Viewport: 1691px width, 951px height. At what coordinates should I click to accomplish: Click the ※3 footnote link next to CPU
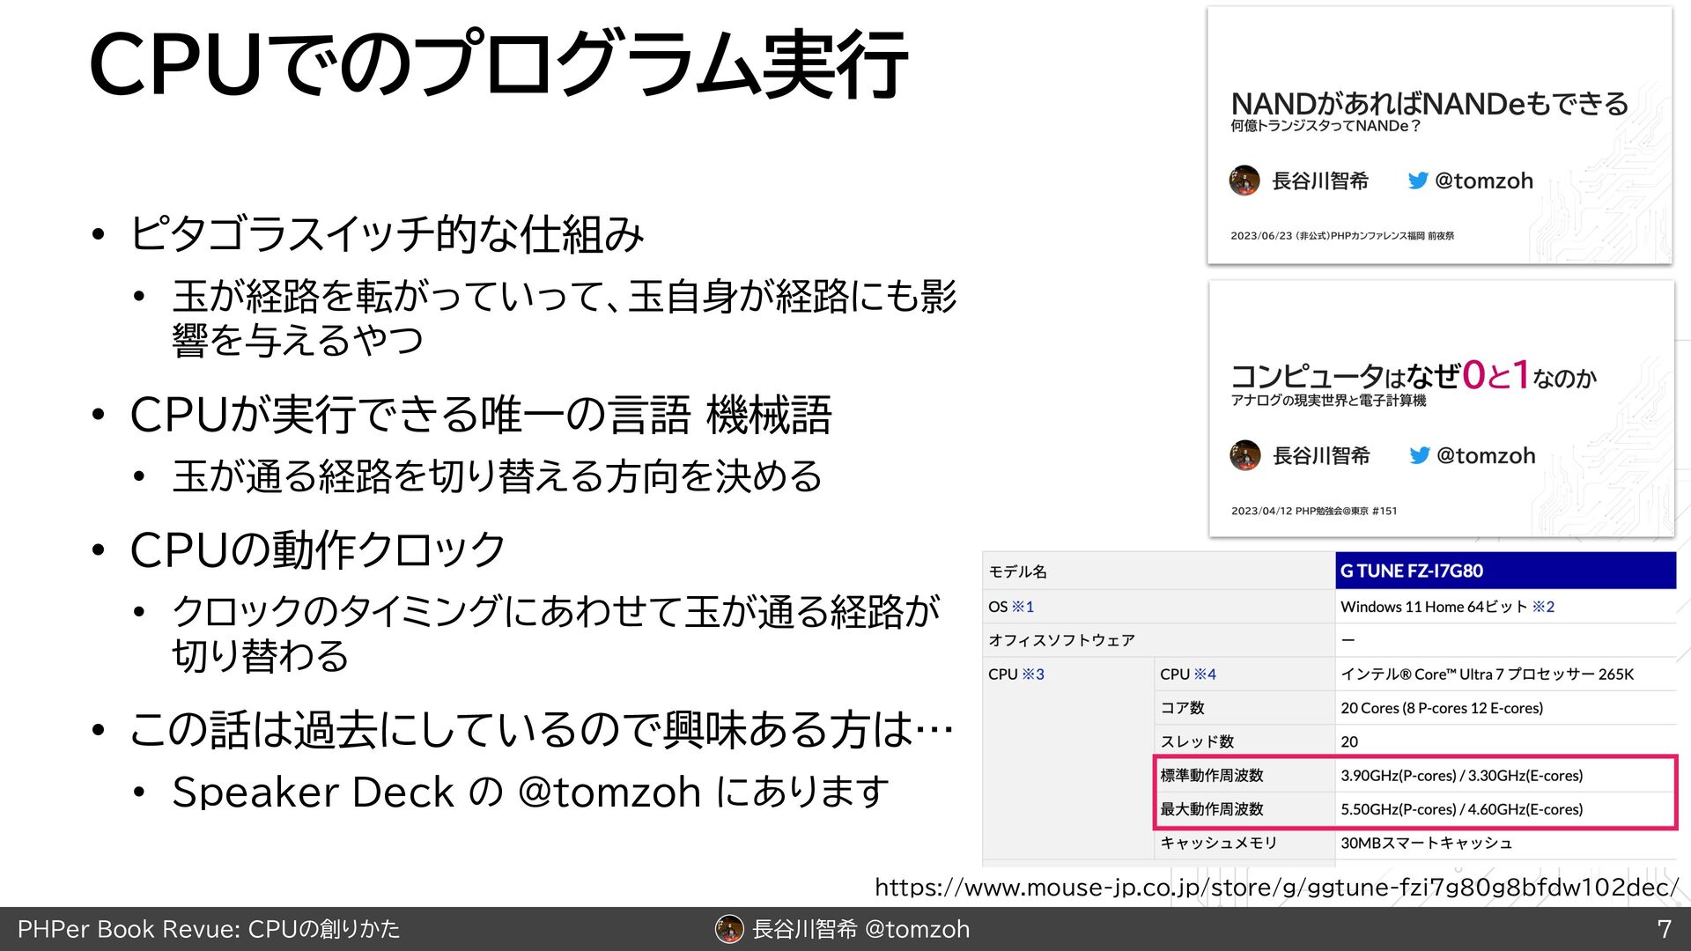1033,675
